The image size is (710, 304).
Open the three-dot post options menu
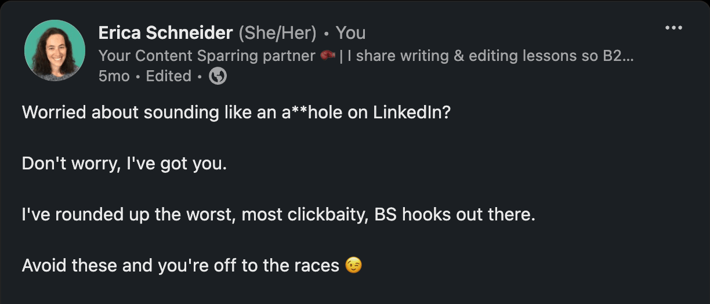pyautogui.click(x=673, y=28)
